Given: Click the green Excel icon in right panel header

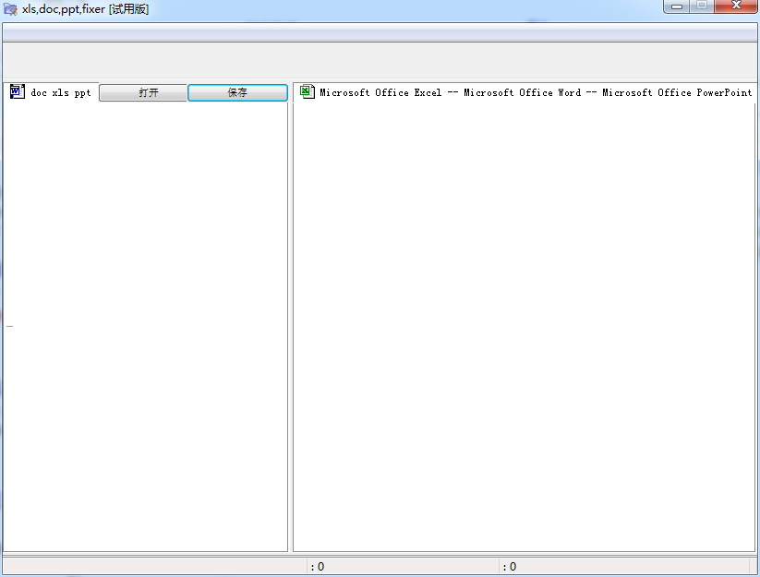Looking at the screenshot, I should [x=307, y=91].
